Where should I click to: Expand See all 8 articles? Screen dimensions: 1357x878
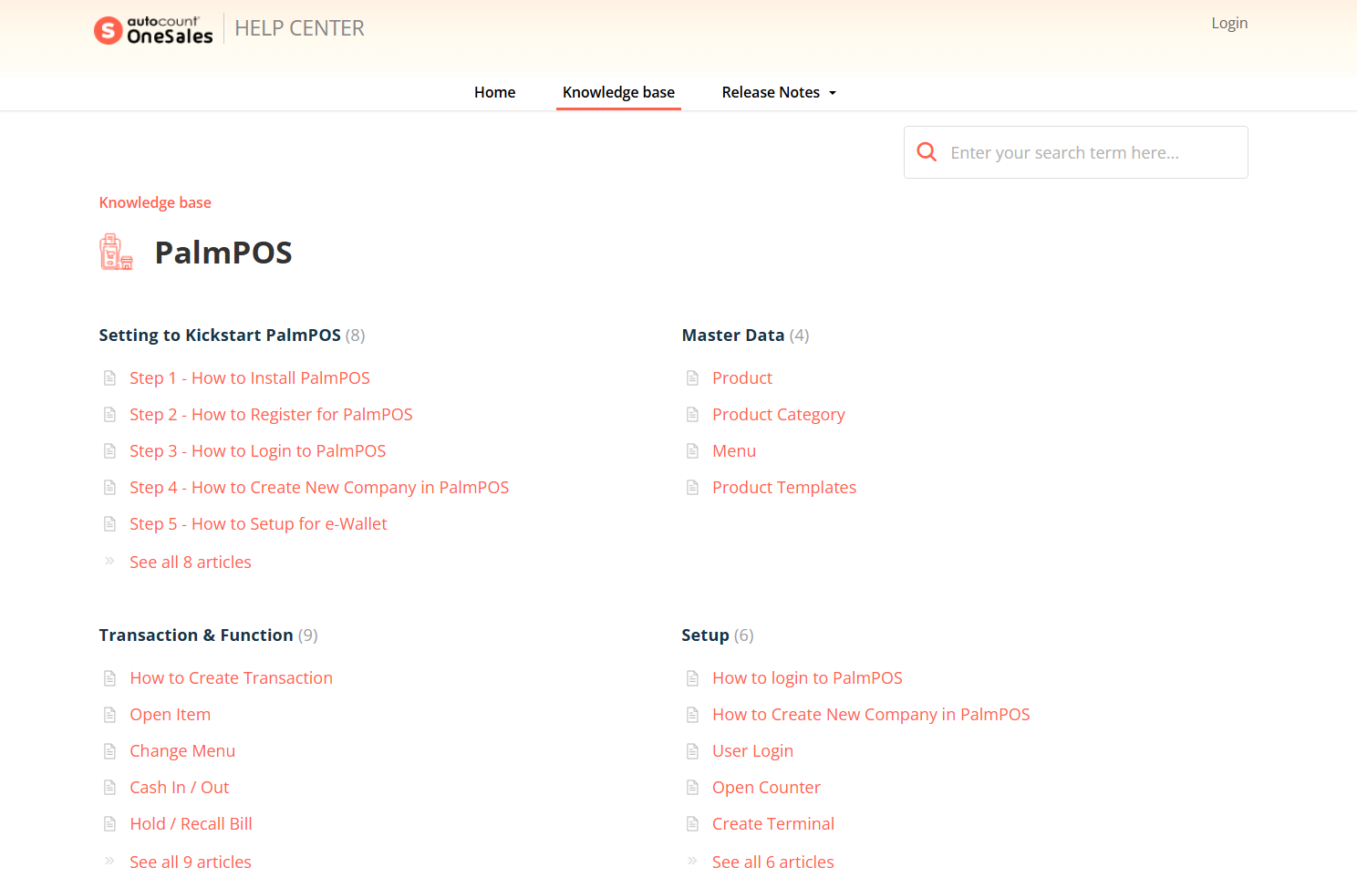coord(190,563)
